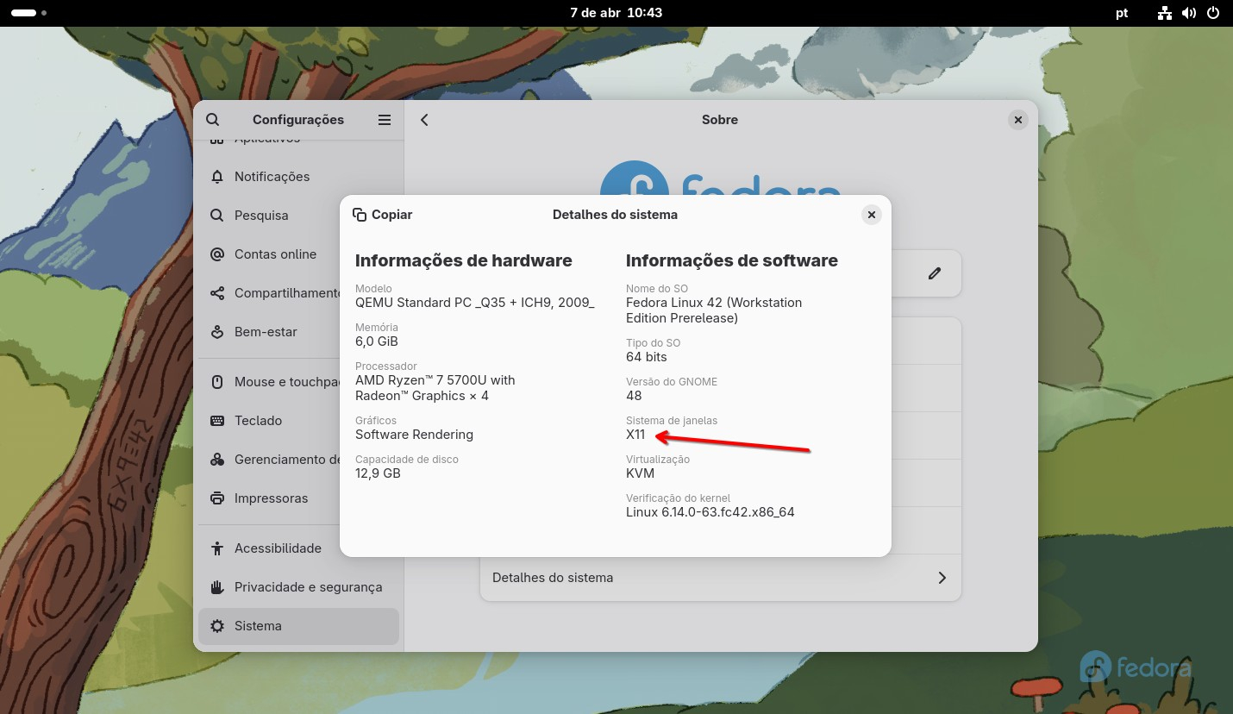The image size is (1233, 714).
Task: Go back using the Sobre back arrow
Action: pos(424,120)
